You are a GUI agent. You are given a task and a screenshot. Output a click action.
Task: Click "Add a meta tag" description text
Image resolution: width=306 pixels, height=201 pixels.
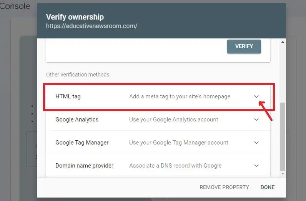(180, 96)
